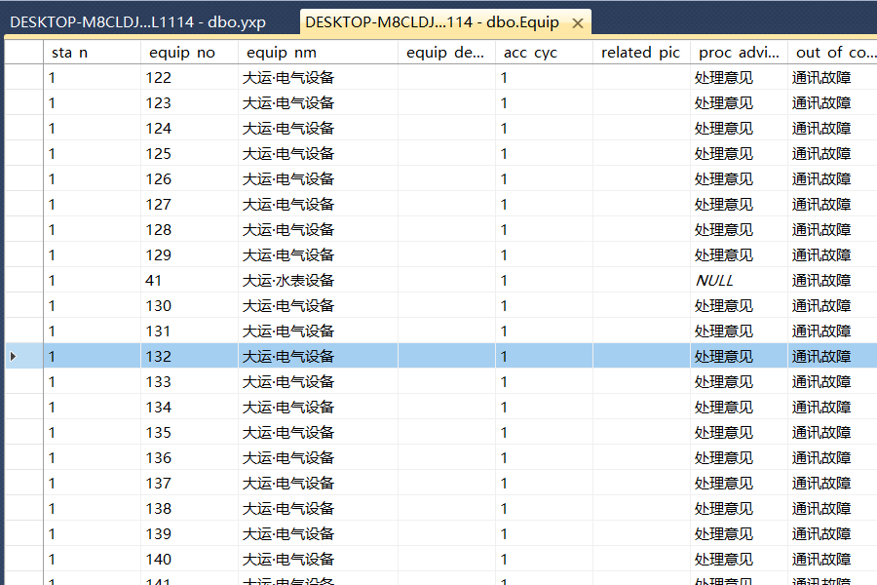
Task: Click the sta_n column header
Action: (x=92, y=53)
